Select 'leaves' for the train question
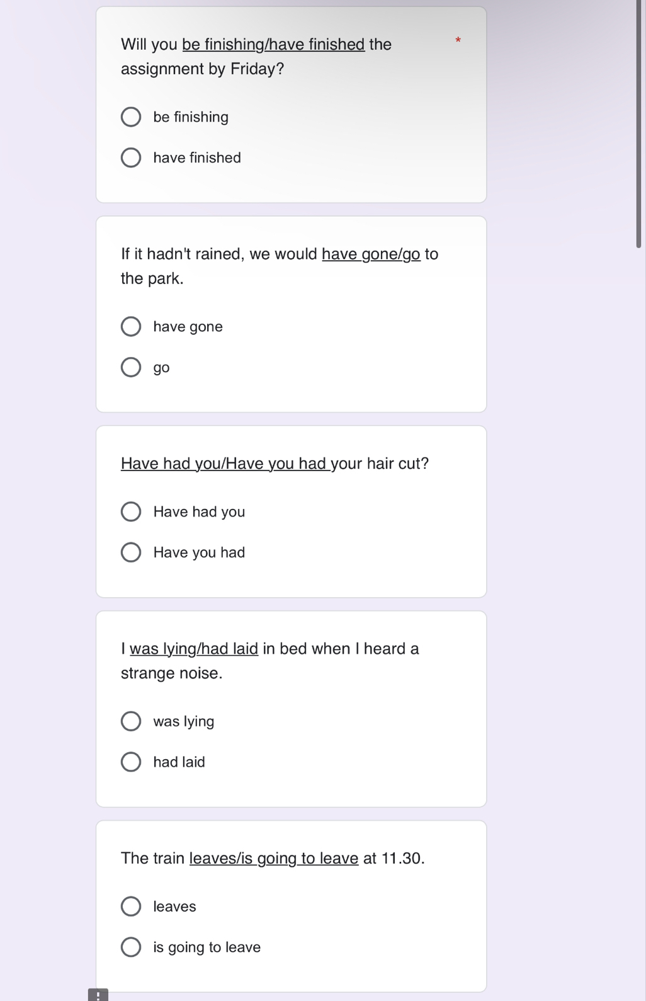 pos(131,907)
